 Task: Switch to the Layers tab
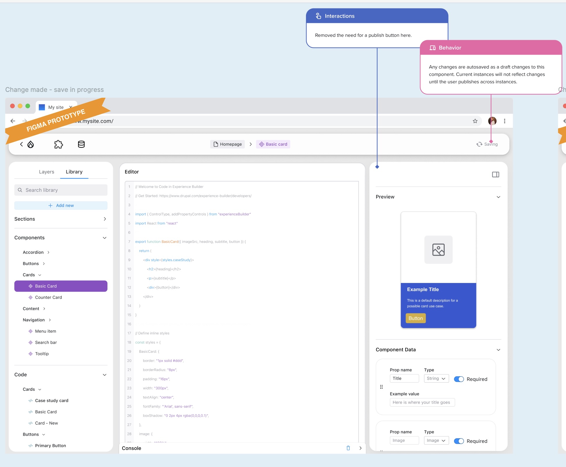pyautogui.click(x=47, y=172)
